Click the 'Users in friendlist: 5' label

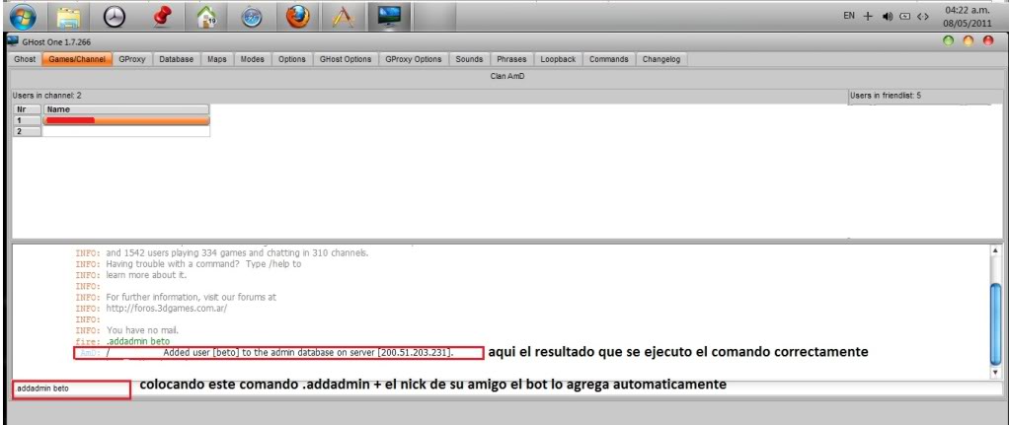click(887, 96)
